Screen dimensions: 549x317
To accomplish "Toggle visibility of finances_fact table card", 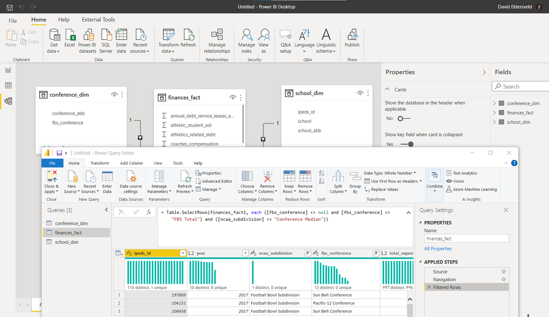I will pos(233,97).
